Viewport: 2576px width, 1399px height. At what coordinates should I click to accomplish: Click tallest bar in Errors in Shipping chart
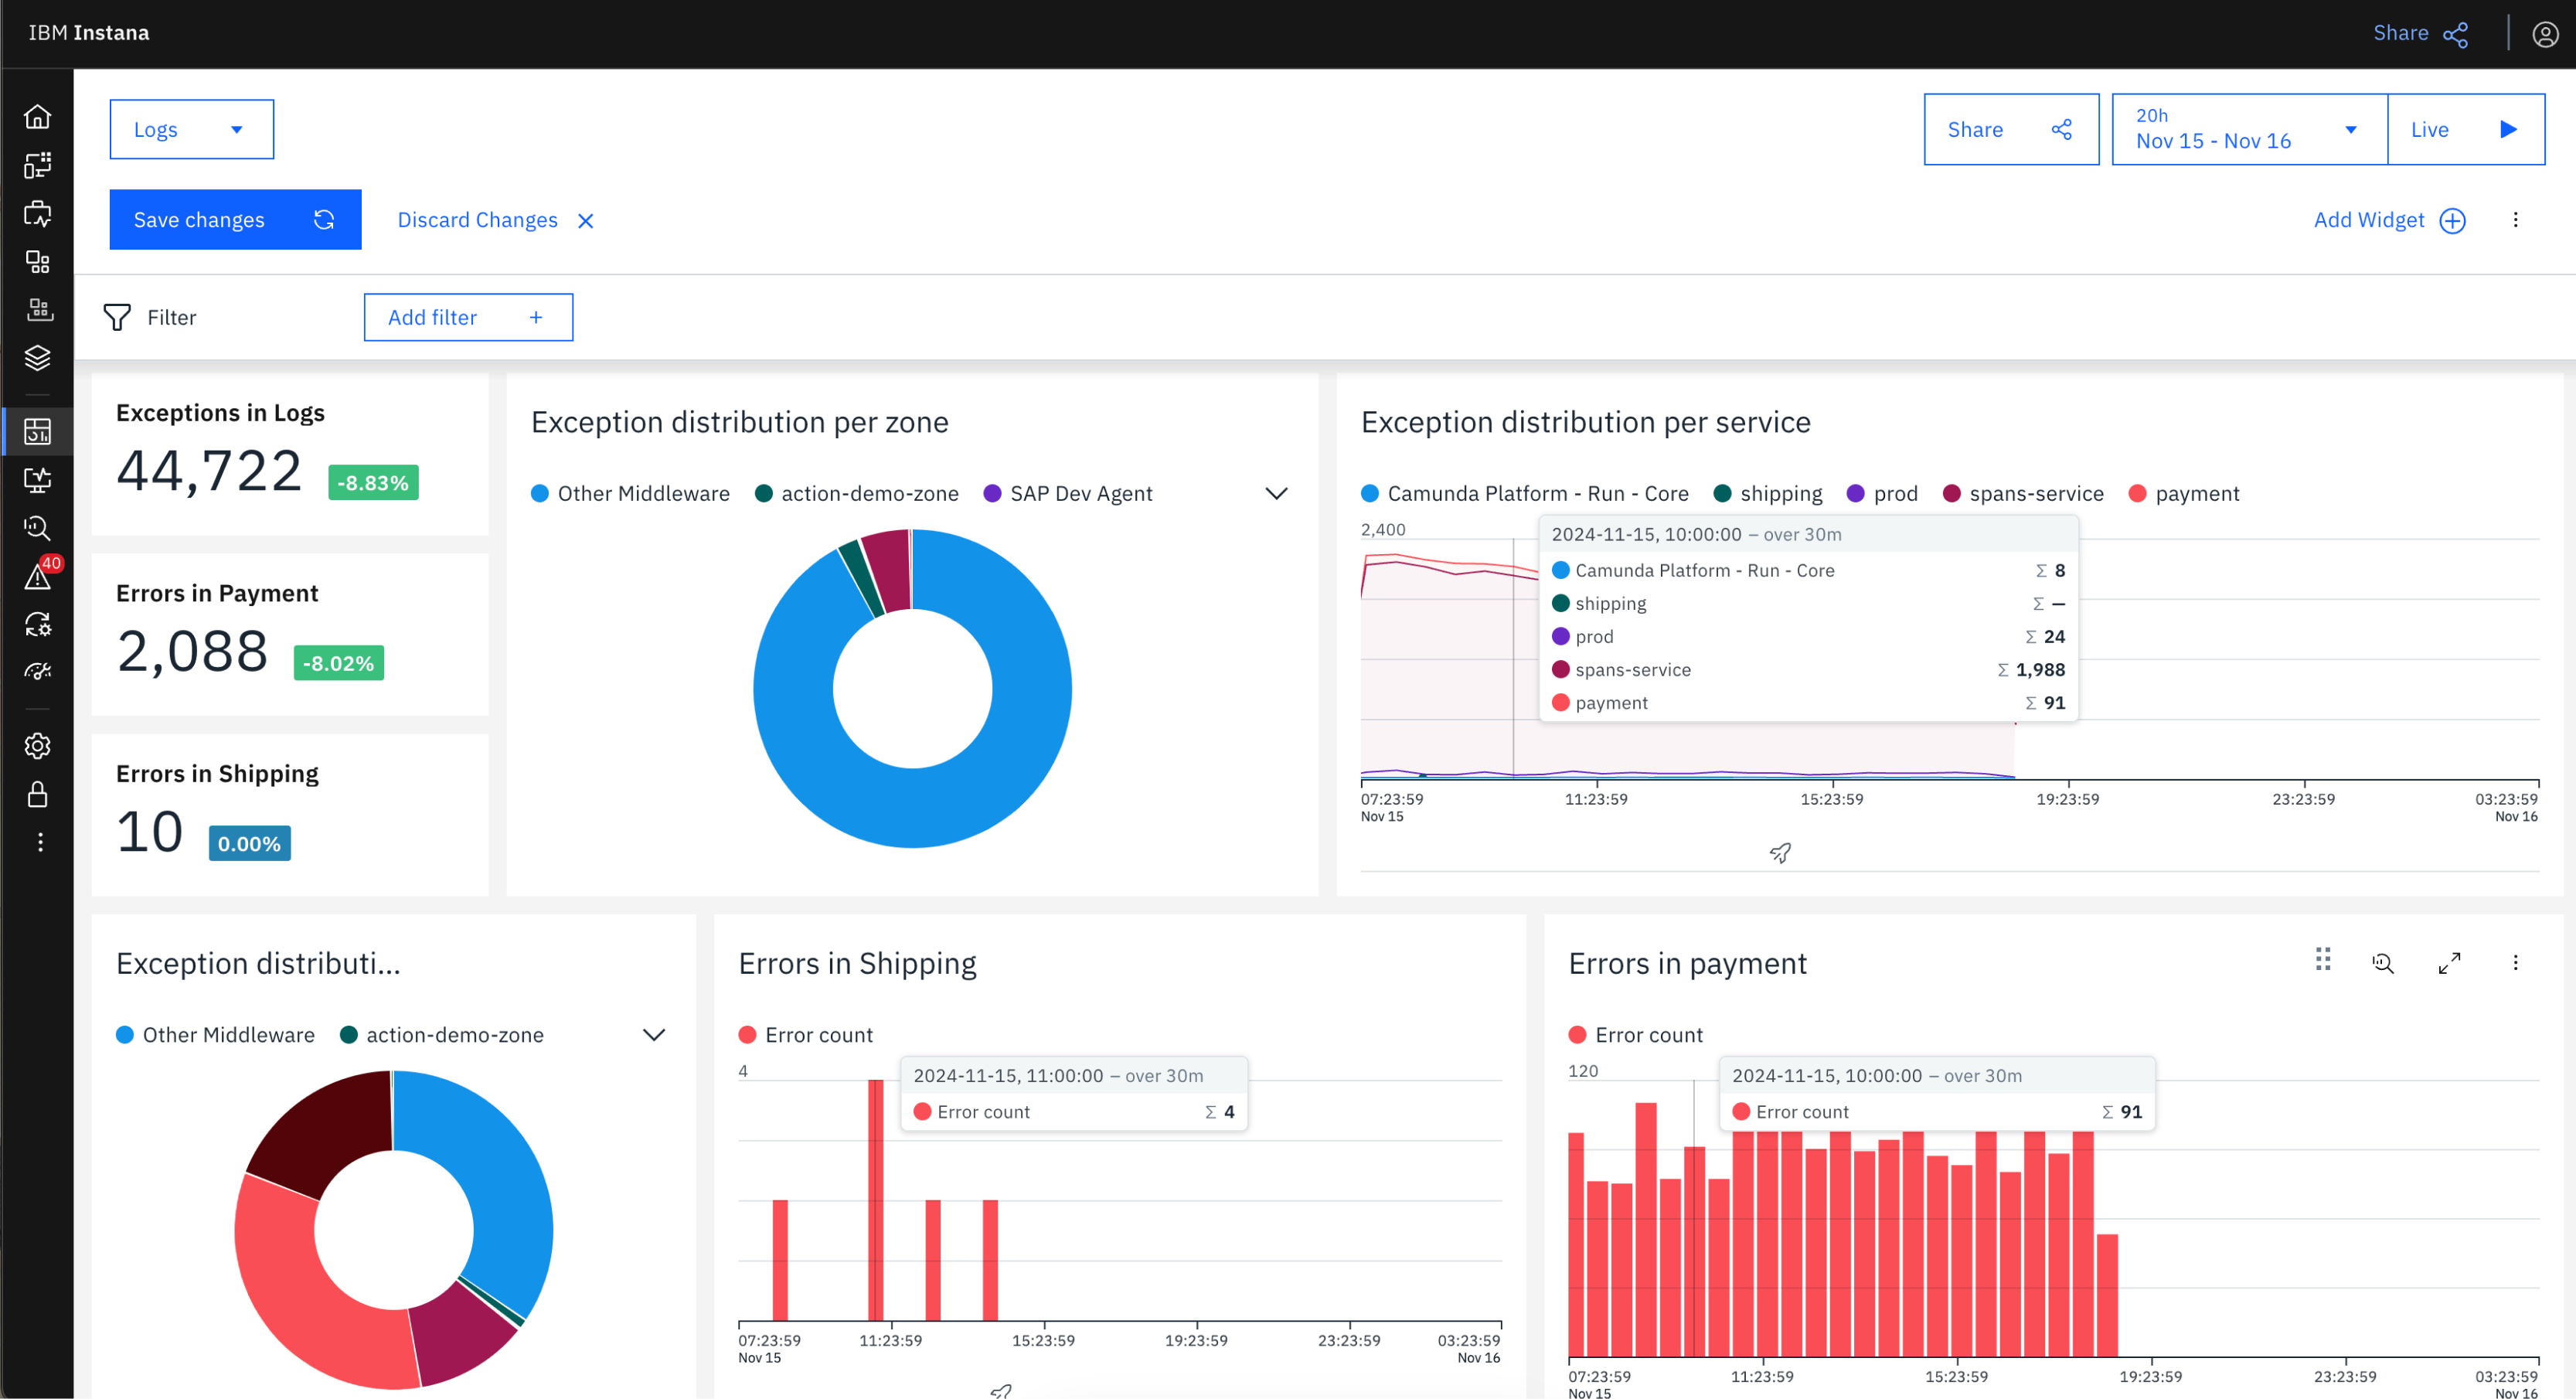875,1200
